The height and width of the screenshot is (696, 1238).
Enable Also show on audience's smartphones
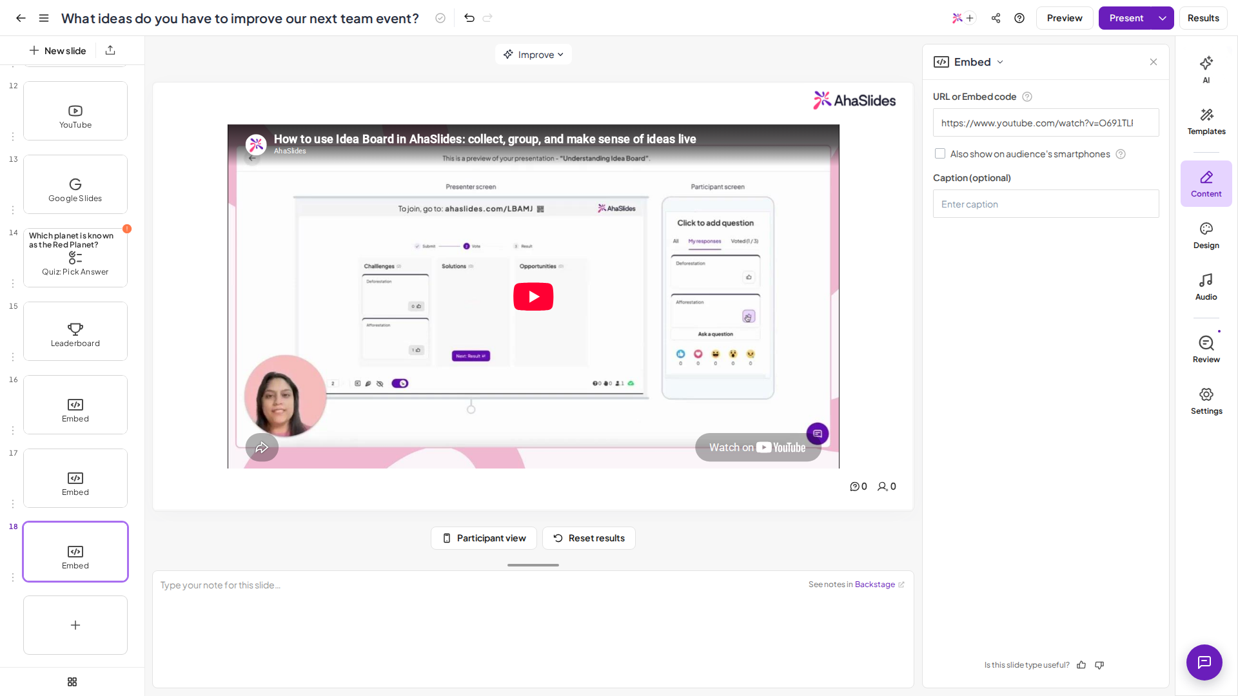coord(940,154)
